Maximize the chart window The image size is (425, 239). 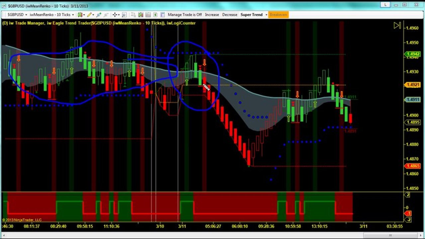[x=404, y=5]
